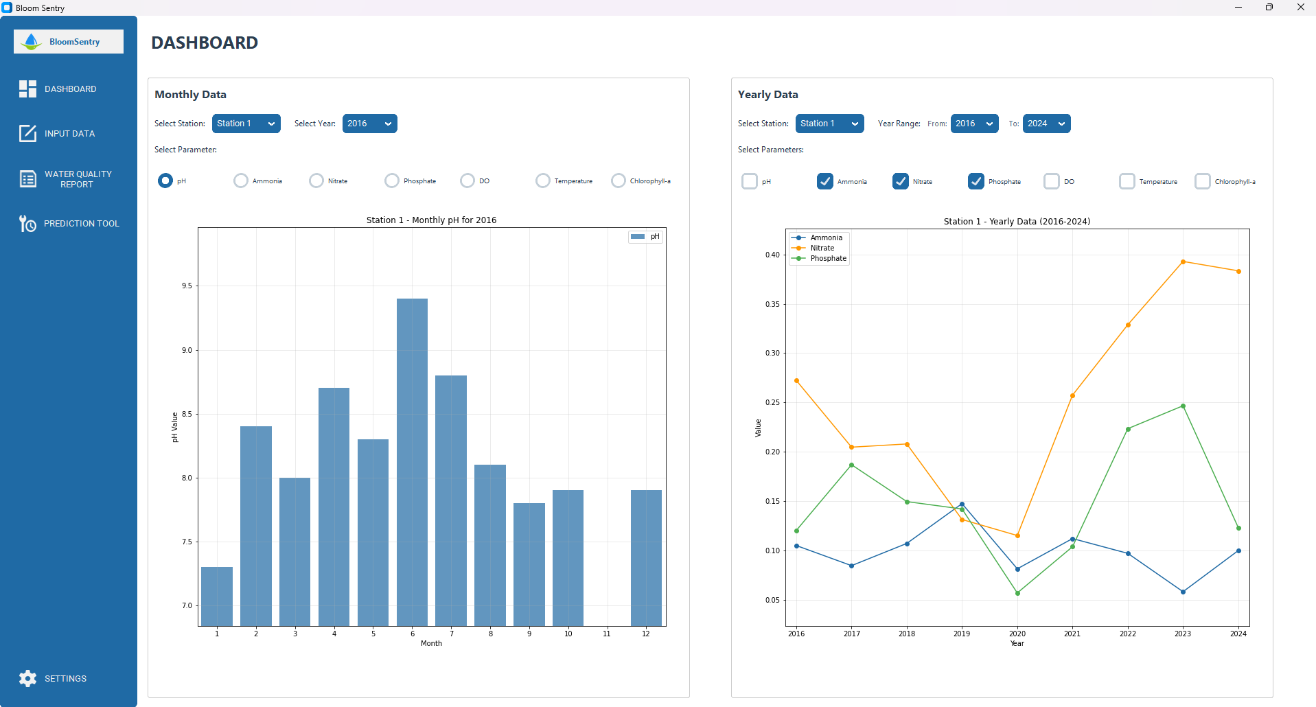Select the Chlorophyll-a monthly parameter radio
This screenshot has width=1316, height=707.
click(x=619, y=181)
